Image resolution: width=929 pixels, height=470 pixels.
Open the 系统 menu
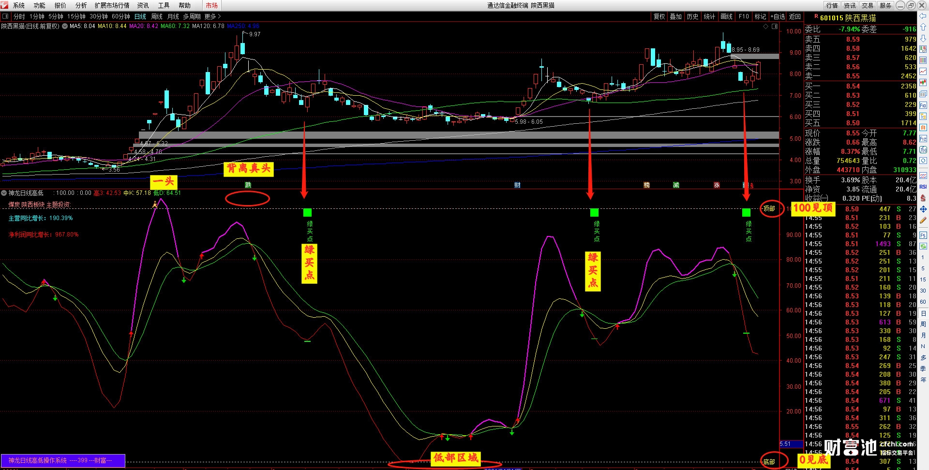coord(19,5)
